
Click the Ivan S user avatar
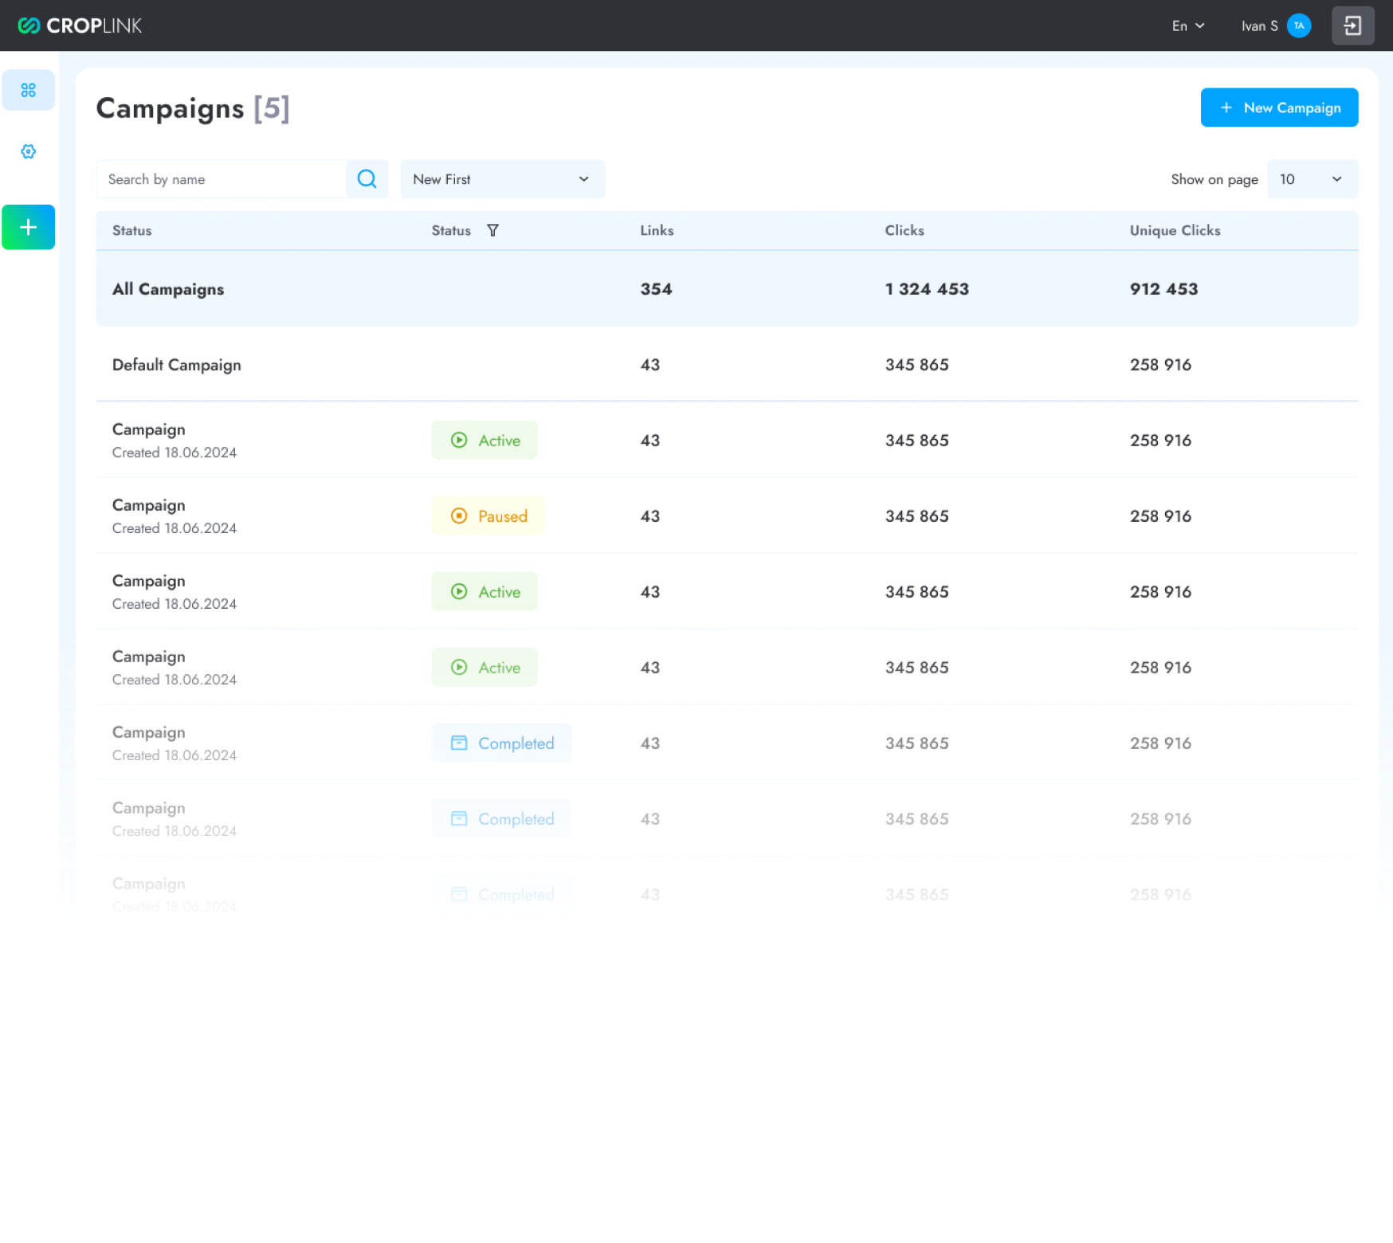point(1298,25)
